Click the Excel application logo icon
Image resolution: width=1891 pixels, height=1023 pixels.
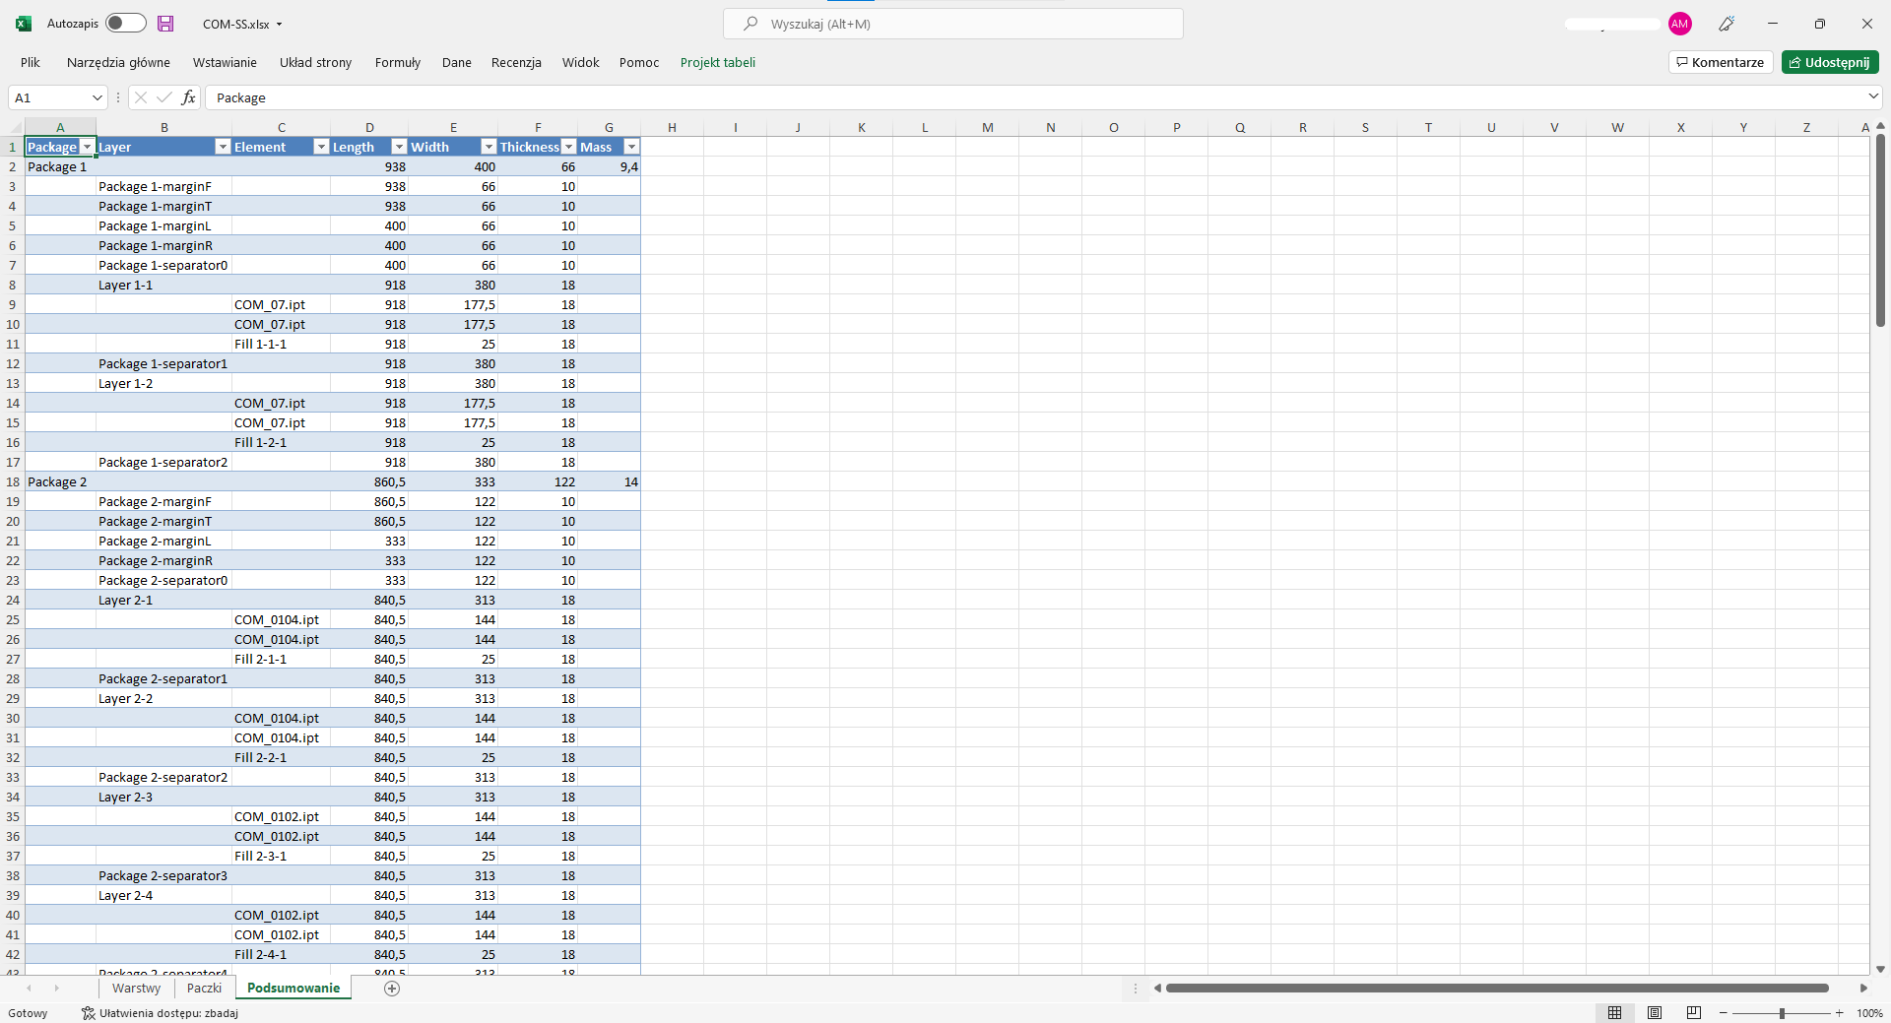click(x=24, y=24)
